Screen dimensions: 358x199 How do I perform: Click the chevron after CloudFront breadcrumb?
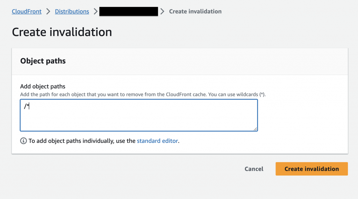48,12
